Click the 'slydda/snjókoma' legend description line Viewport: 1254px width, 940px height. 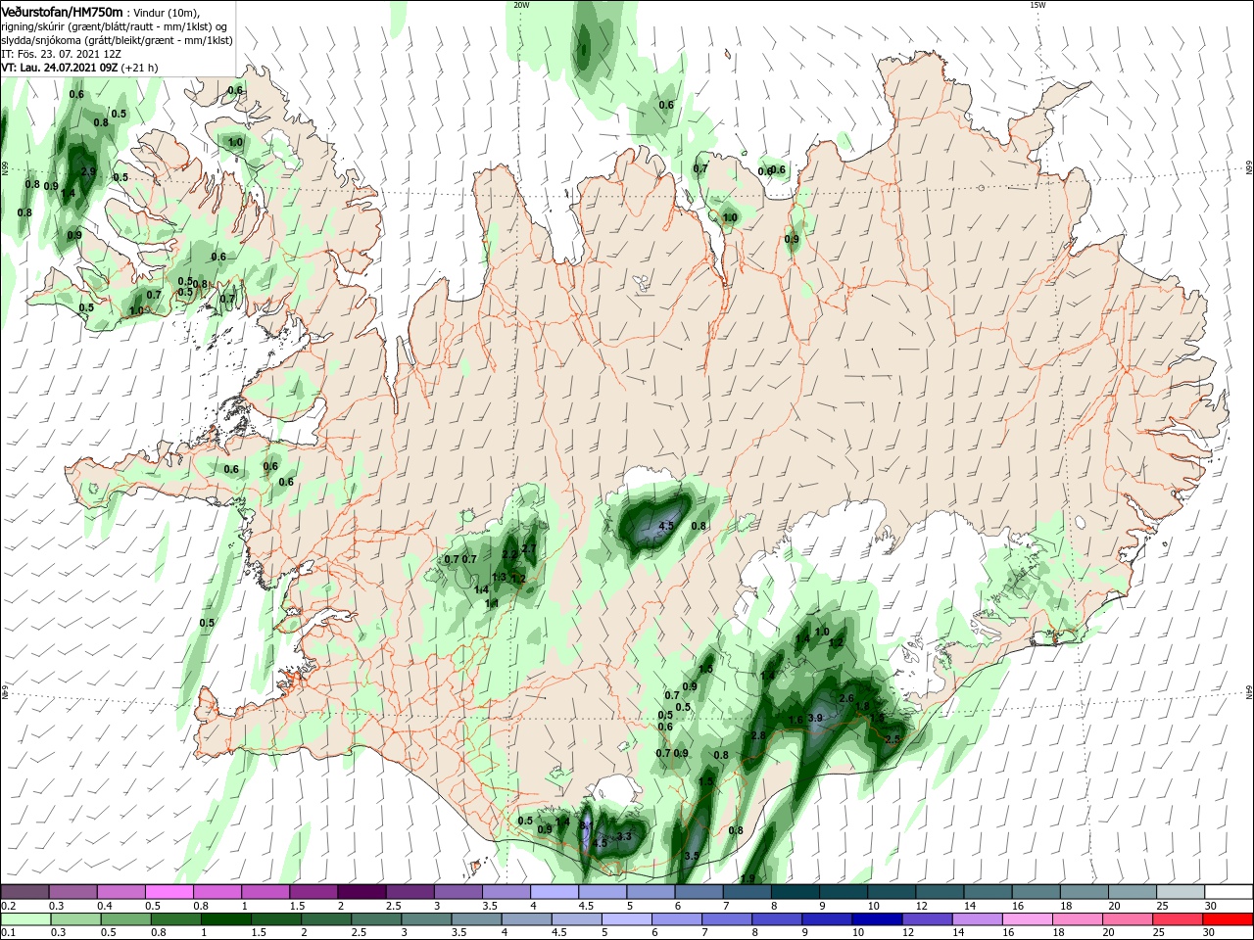pyautogui.click(x=115, y=40)
